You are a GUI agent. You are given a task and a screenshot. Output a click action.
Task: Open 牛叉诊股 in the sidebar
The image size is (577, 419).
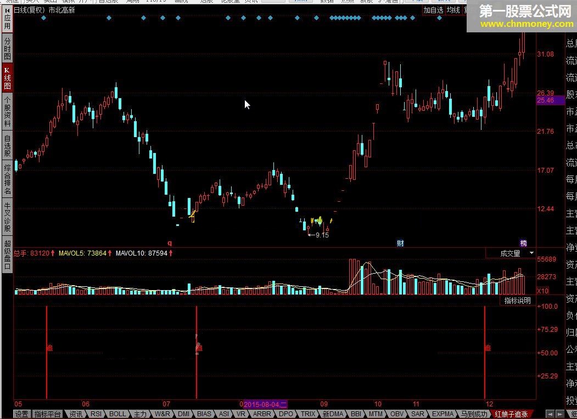pos(7,217)
